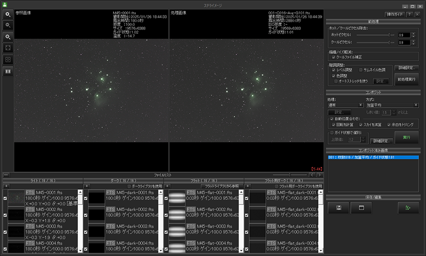426x256 pixels.
Task: Adjust the ホットピクセル slider handle
Action: coord(389,35)
